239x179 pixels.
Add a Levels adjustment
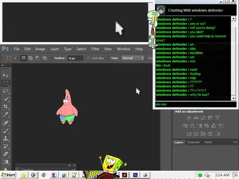[196, 118]
